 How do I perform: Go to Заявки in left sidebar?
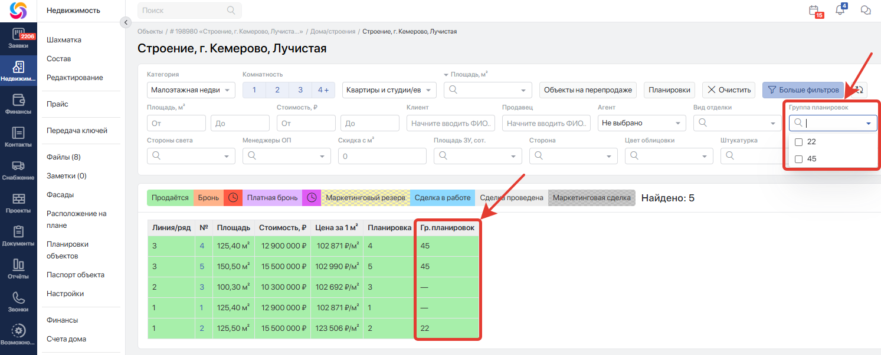coord(18,38)
